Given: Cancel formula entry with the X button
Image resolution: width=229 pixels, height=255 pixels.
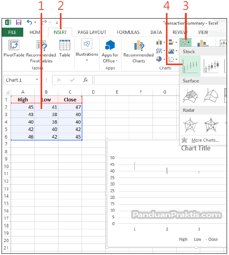Looking at the screenshot, I should [x=59, y=80].
